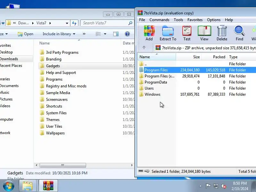256x192 pixels.
Task: Open the Action Center flag icon
Action: pyautogui.click(x=208, y=186)
